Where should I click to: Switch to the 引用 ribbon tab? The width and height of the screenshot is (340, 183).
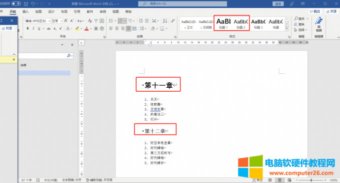77,11
